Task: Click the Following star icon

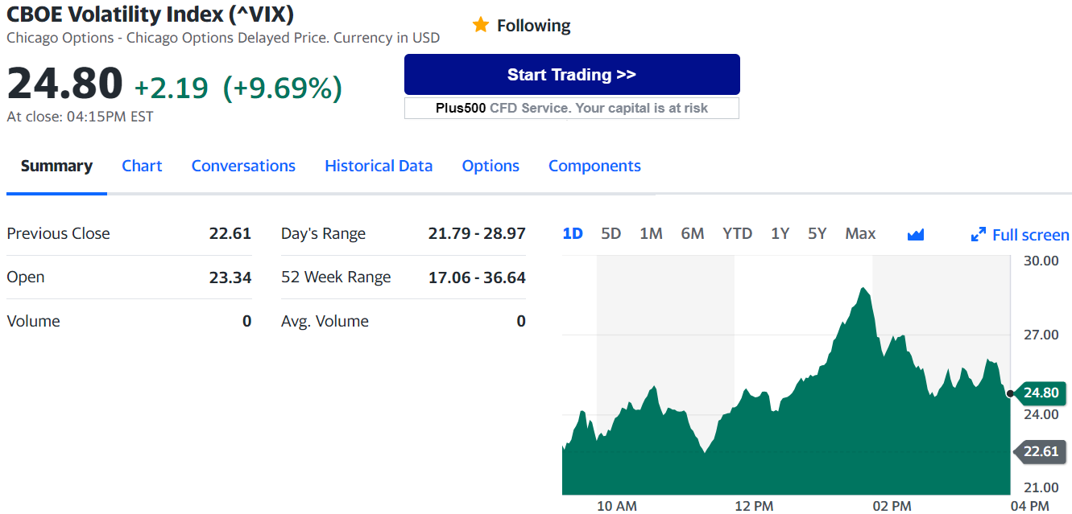Action: pos(481,25)
